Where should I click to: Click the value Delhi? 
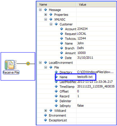coord(81,48)
